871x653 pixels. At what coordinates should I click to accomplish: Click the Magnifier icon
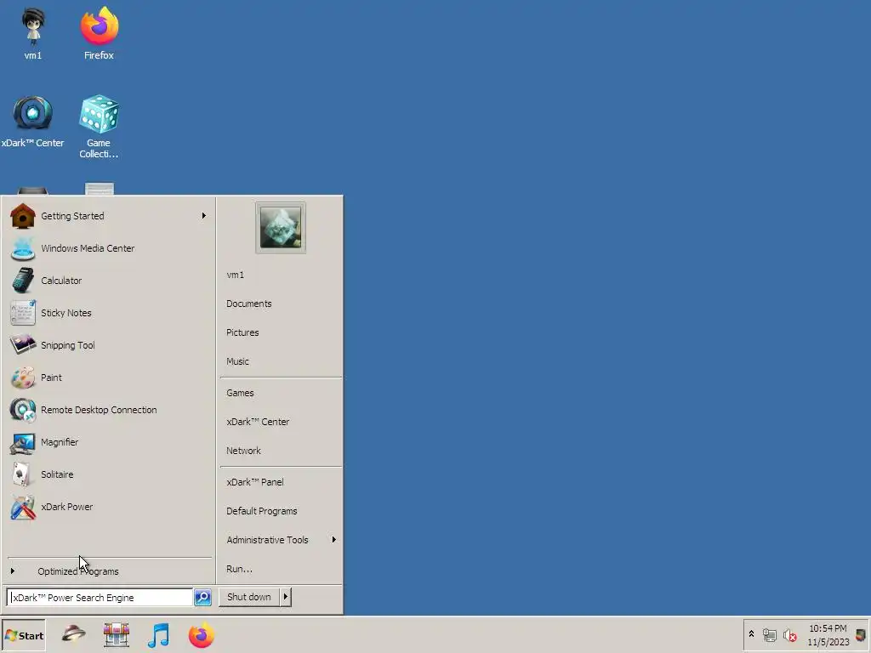pyautogui.click(x=23, y=442)
